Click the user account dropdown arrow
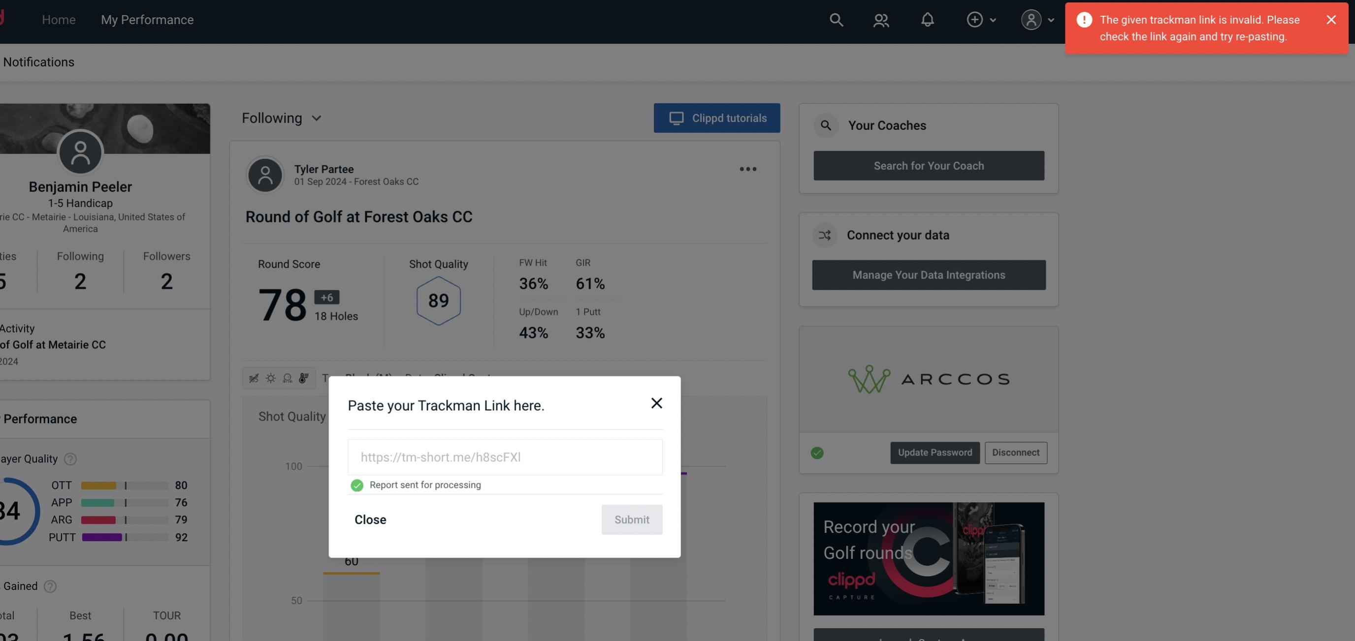Viewport: 1355px width, 641px height. click(1051, 19)
